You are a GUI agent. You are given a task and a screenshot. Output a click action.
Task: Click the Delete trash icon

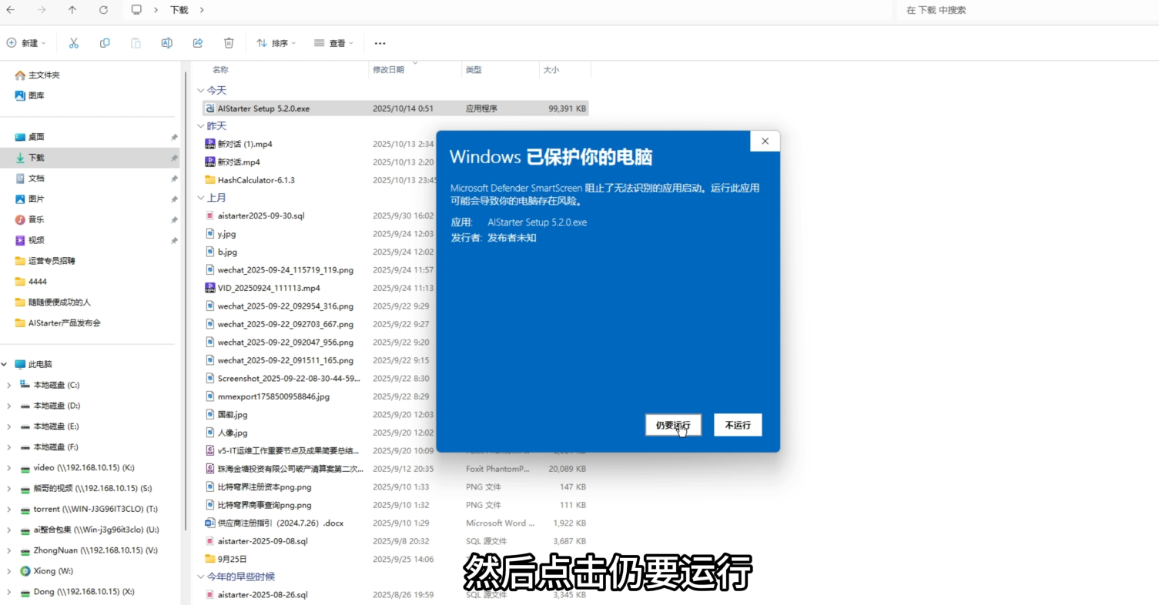click(229, 43)
